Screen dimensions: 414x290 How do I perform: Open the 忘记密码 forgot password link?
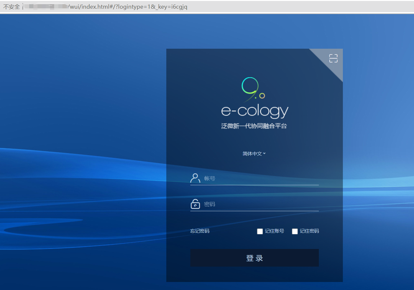[200, 231]
